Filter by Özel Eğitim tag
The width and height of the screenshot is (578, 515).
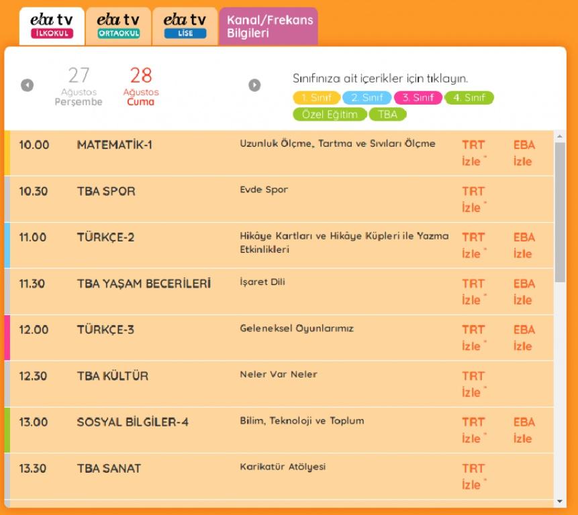click(x=330, y=115)
